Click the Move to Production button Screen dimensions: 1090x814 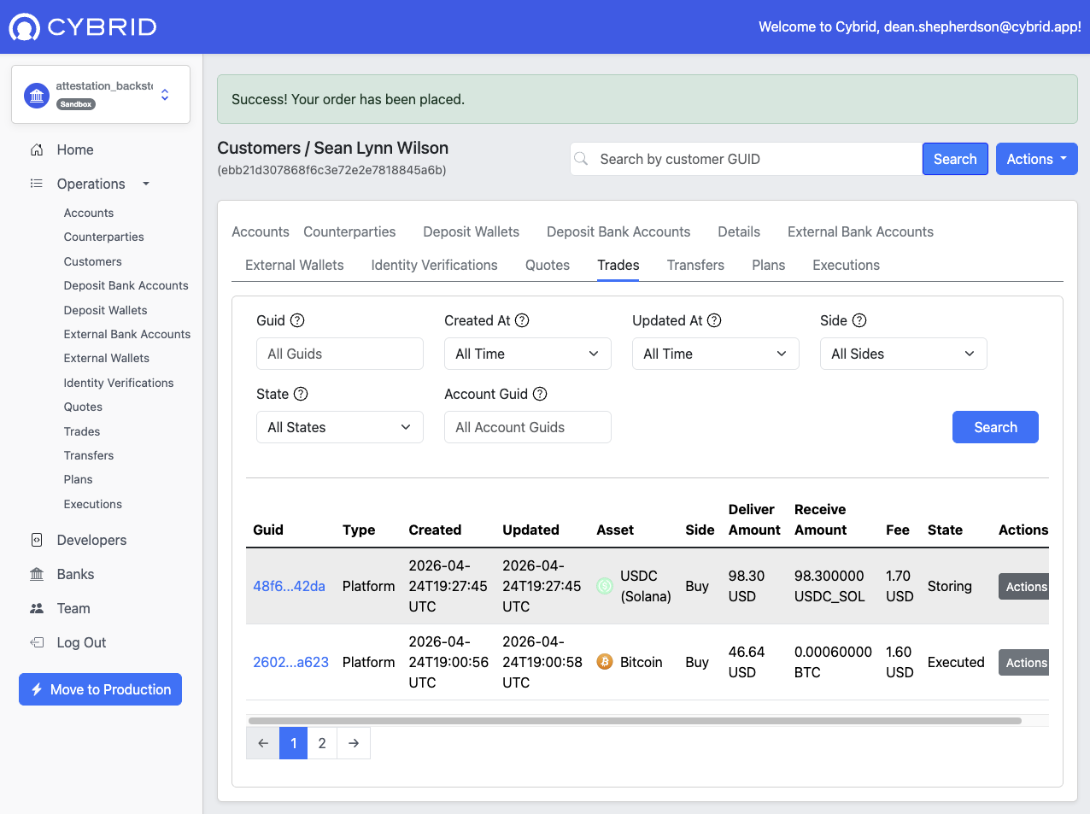(100, 689)
